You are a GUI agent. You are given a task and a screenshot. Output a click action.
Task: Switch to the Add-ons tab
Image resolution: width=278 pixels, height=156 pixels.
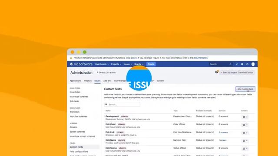point(107,81)
